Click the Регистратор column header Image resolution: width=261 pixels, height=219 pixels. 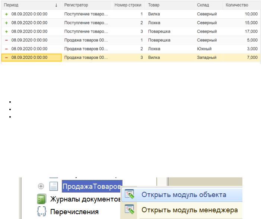pos(76,5)
